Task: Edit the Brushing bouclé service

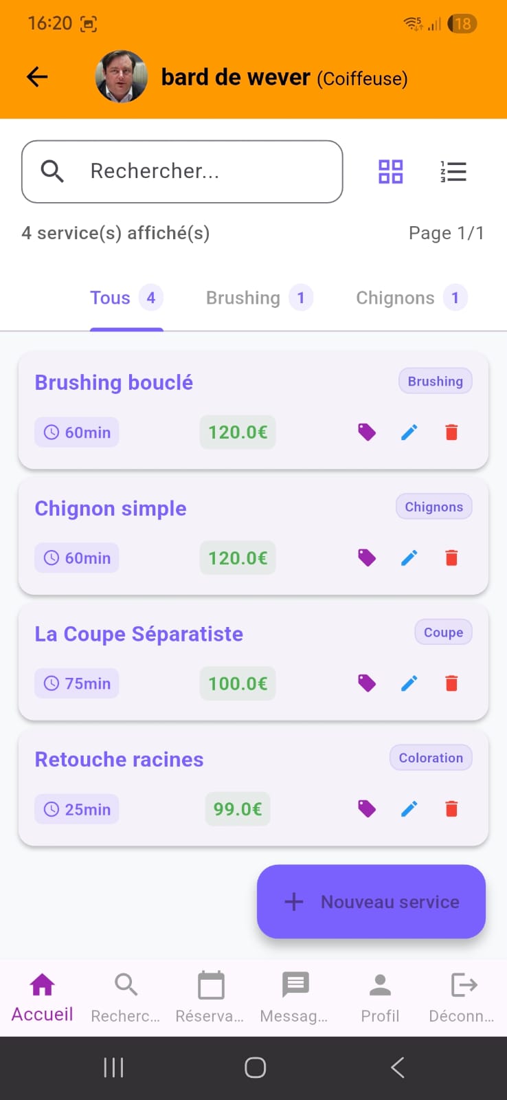Action: coord(409,432)
